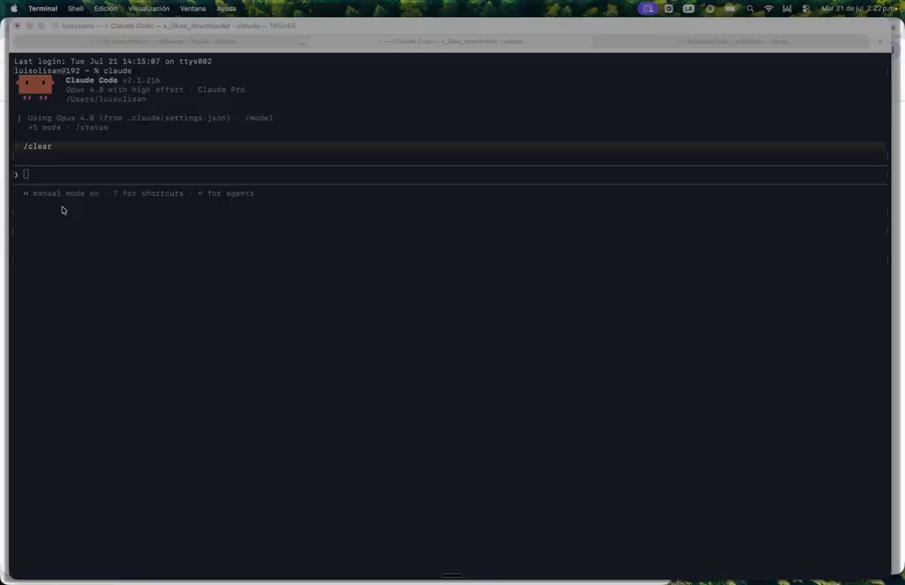The height and width of the screenshot is (585, 905).
Task: Click the '? for shortcuts' hint
Action: (x=148, y=193)
